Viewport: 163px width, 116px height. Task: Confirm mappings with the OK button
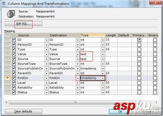[x=120, y=112]
